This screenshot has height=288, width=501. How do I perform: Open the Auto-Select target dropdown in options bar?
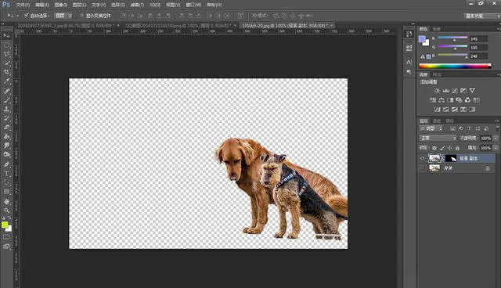coord(63,16)
